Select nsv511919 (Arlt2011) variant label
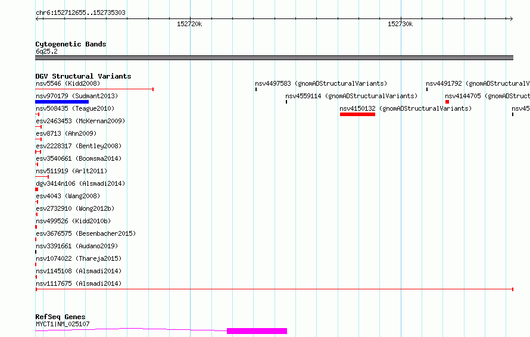This screenshot has height=337, width=530. point(71,171)
